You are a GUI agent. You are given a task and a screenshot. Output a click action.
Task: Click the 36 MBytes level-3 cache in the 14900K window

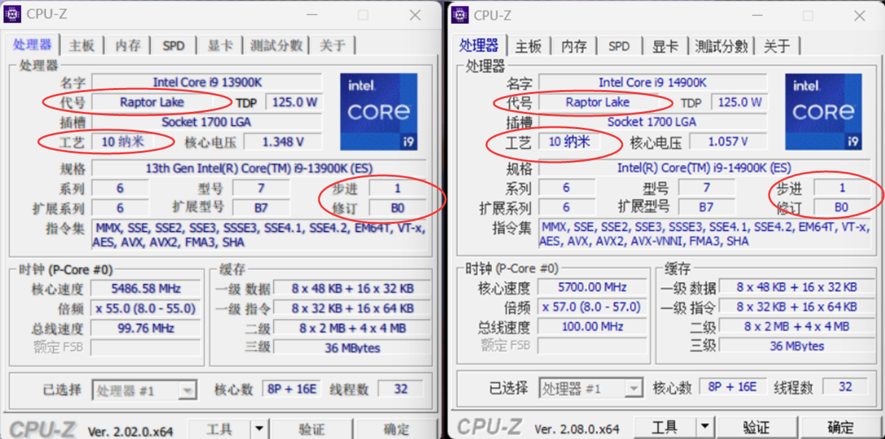797,346
